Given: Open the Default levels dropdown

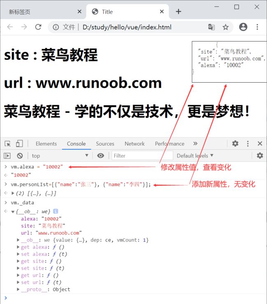Looking at the screenshot, I should click(x=195, y=155).
